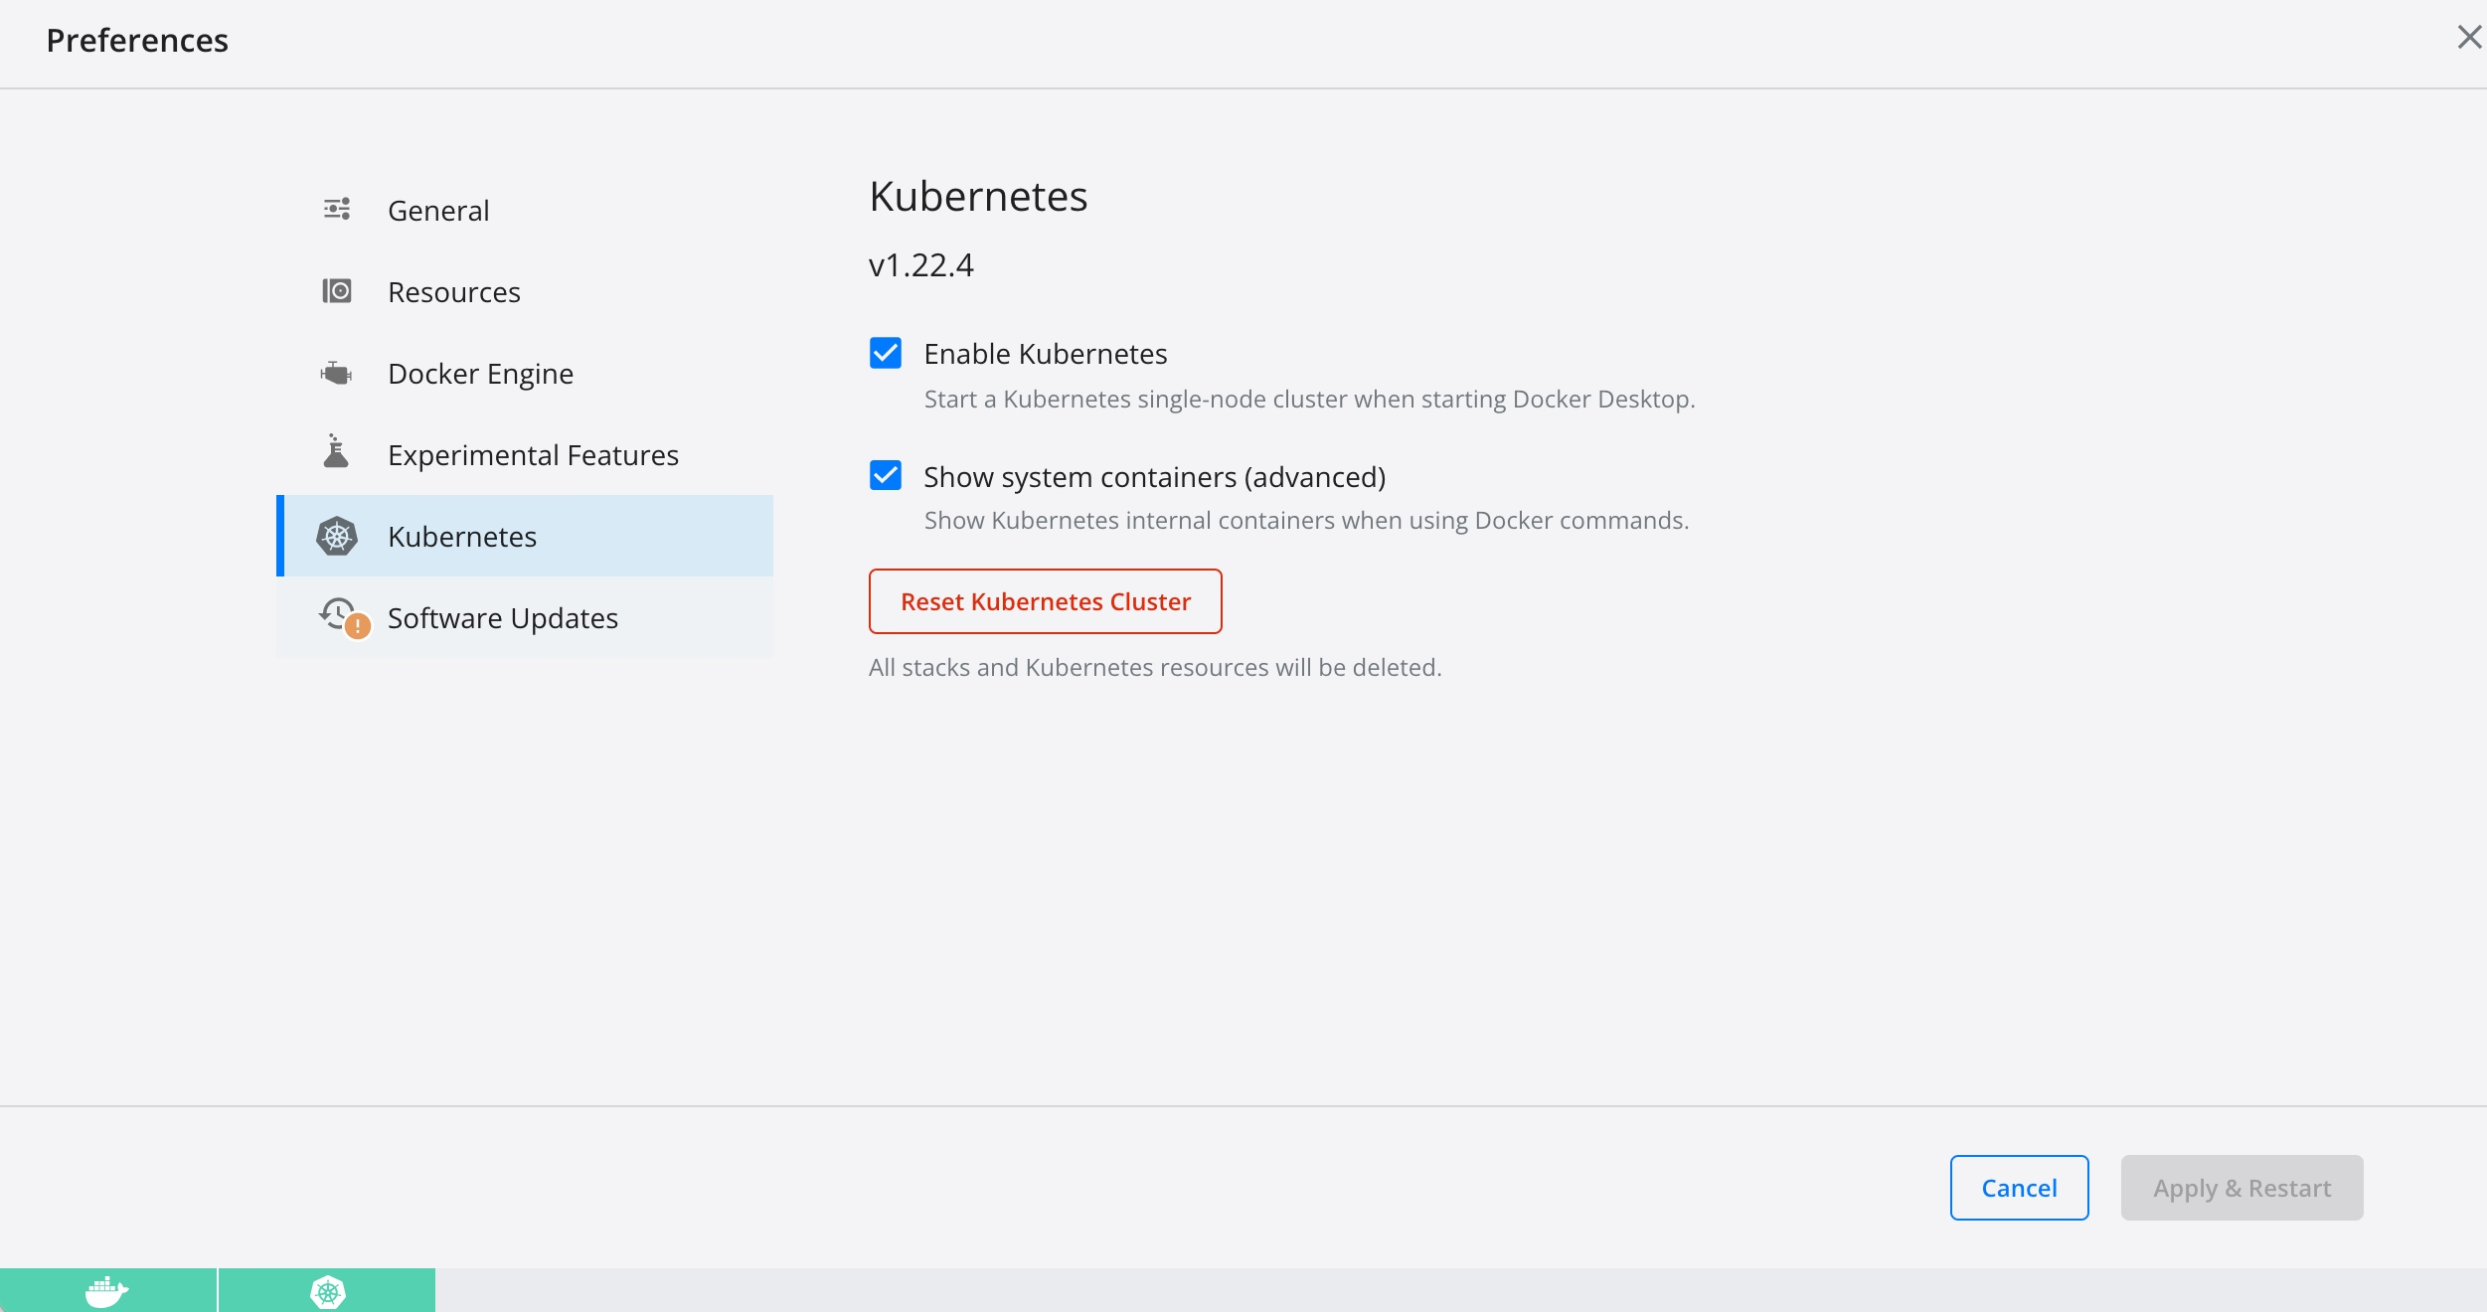Click the General sliders icon
Screen dimensions: 2487x1312
click(337, 209)
